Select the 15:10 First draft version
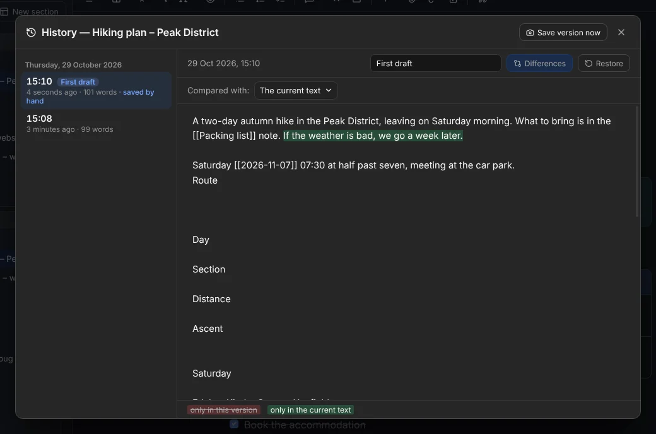Image resolution: width=656 pixels, height=434 pixels. click(x=97, y=90)
